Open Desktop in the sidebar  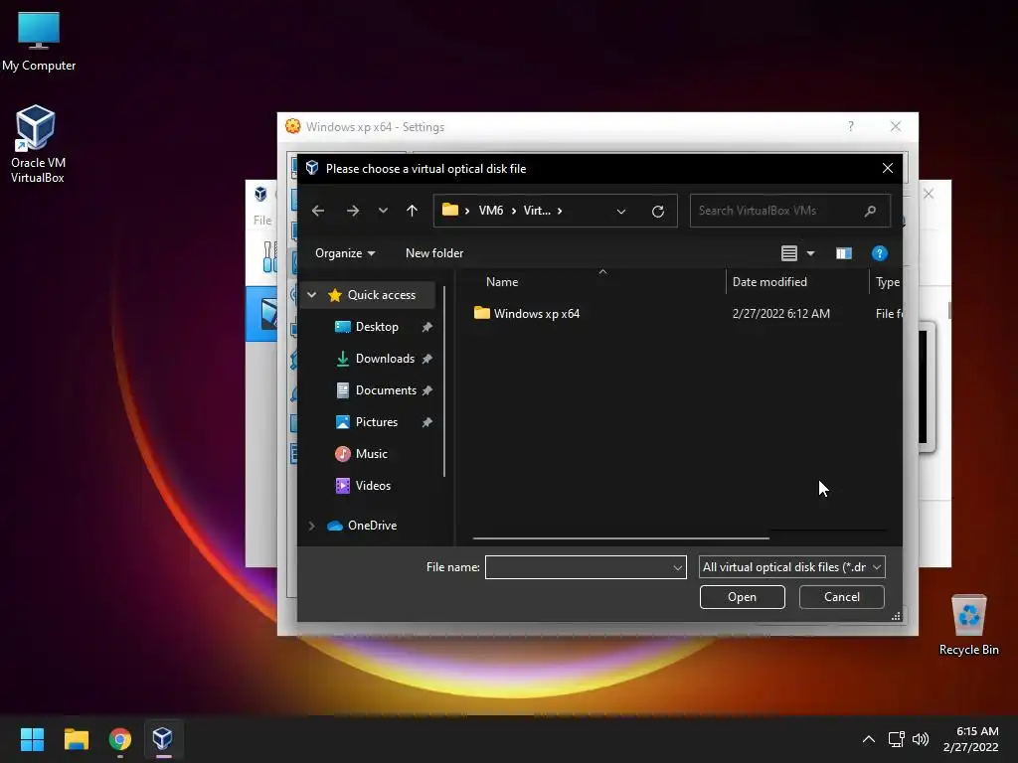(377, 326)
